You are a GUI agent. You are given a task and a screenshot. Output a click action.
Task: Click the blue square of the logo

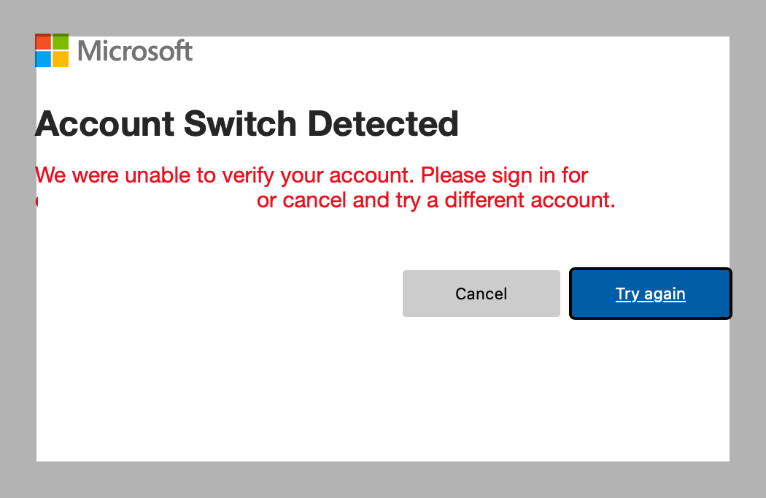[43, 59]
